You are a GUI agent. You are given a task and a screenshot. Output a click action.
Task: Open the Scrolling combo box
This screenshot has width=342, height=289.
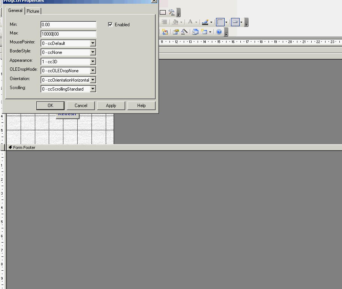pyautogui.click(x=69, y=89)
